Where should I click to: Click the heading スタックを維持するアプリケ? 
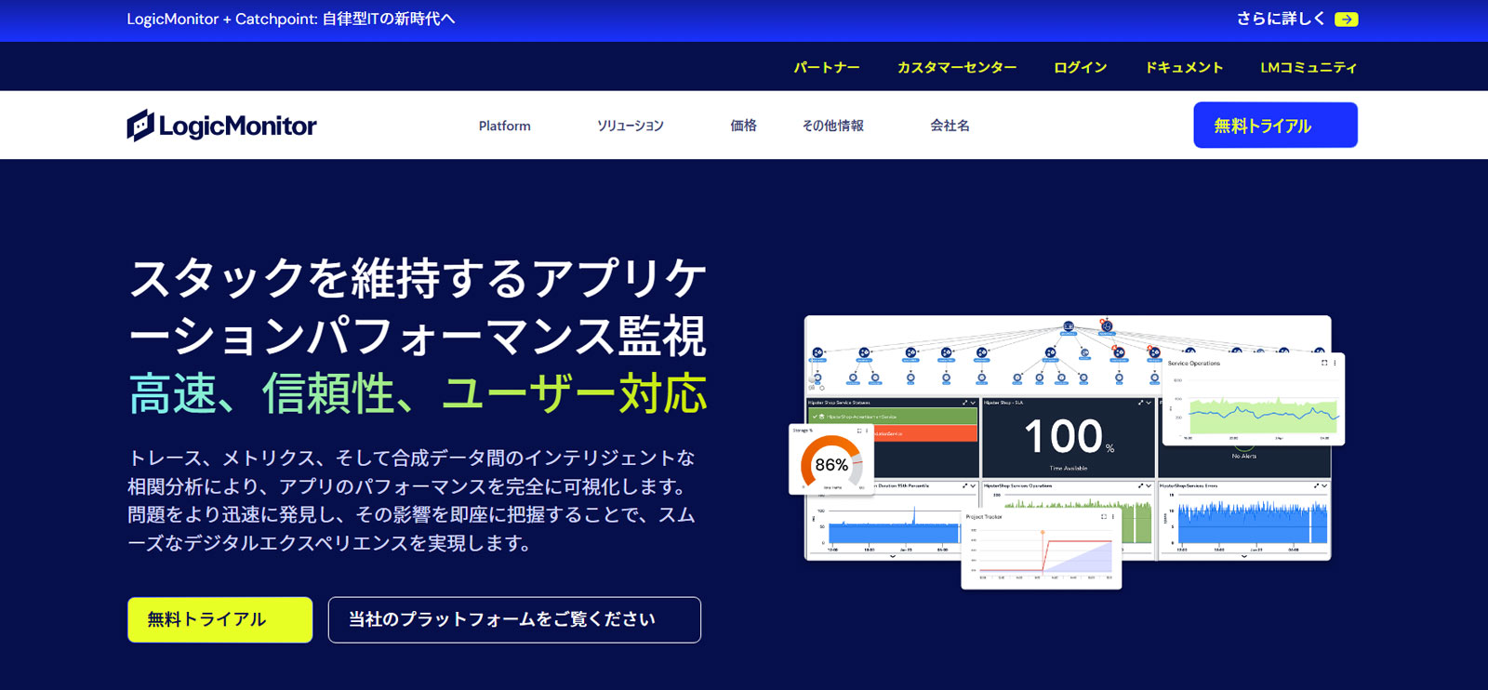[418, 278]
